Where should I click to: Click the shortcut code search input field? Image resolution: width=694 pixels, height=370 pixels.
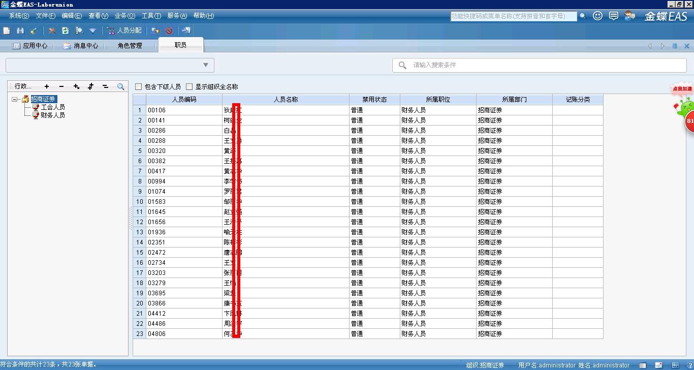[514, 16]
